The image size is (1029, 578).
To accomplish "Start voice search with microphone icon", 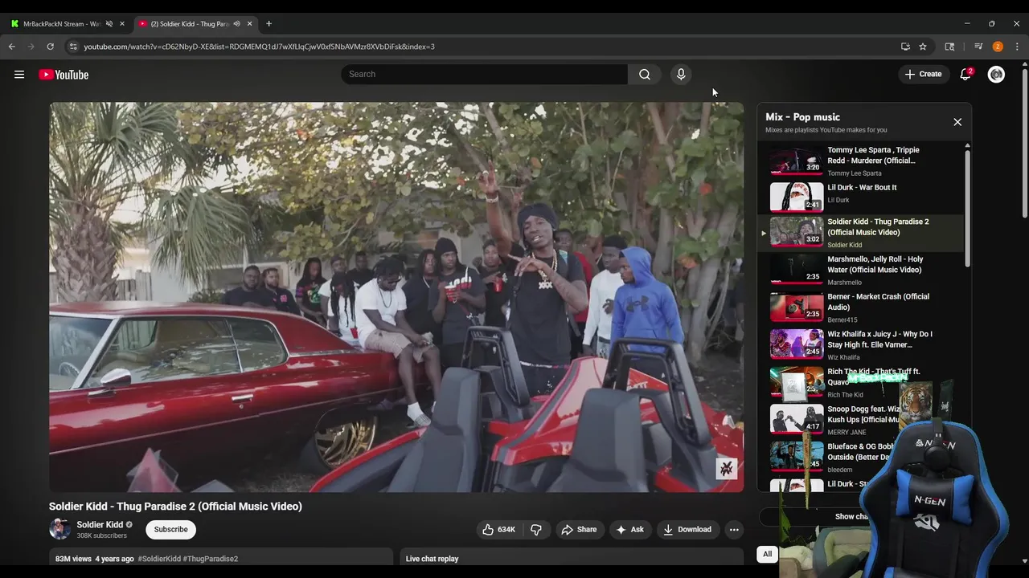I will click(681, 75).
